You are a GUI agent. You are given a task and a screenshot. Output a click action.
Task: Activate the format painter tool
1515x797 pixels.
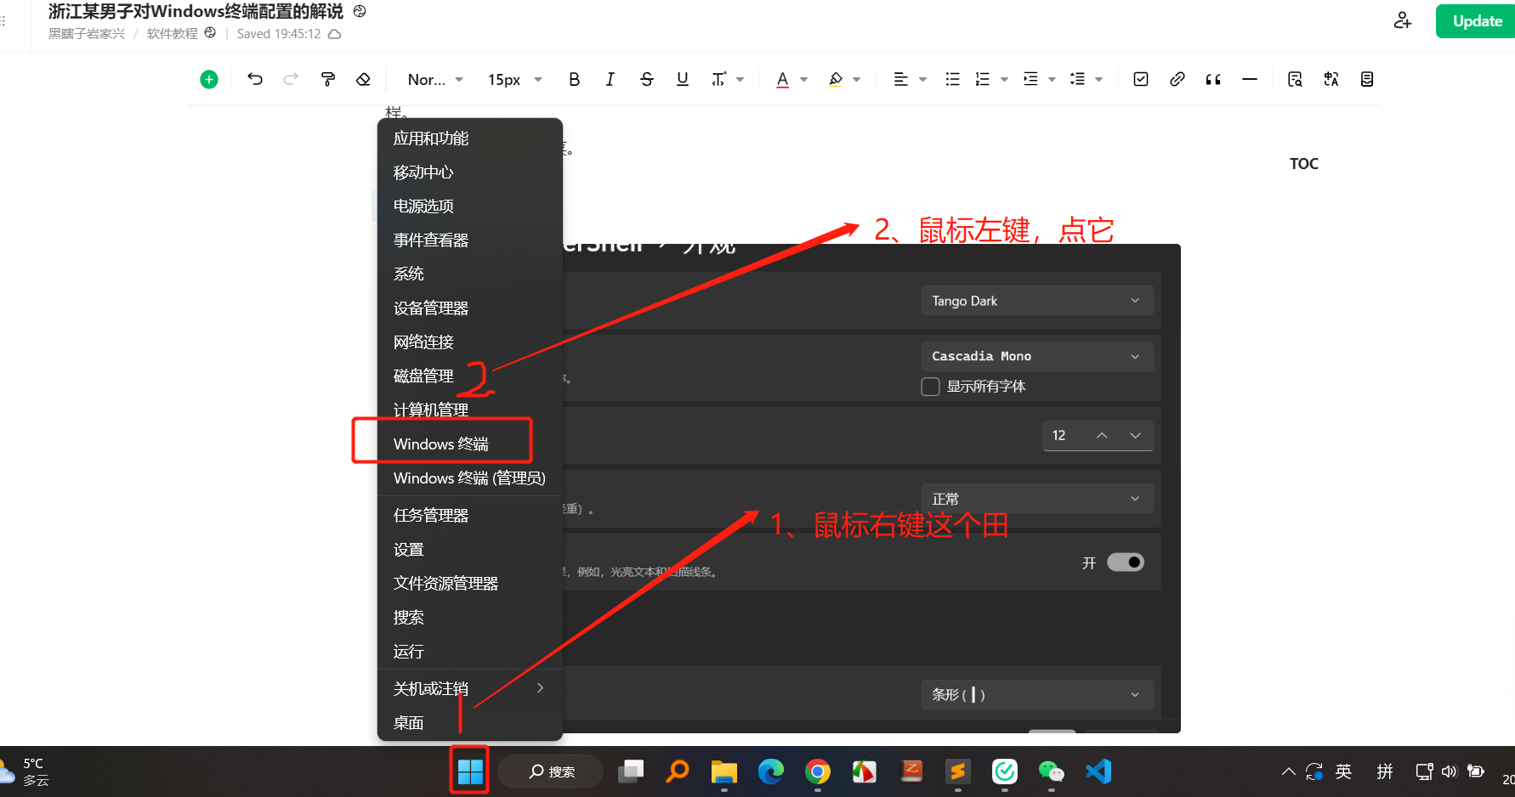pos(327,79)
